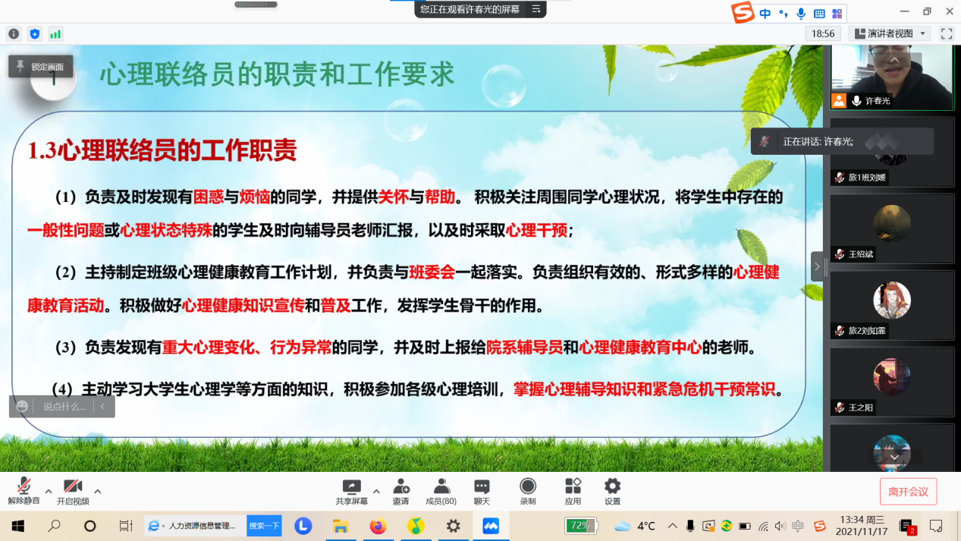Image resolution: width=961 pixels, height=541 pixels.
Task: Open the Speaker view (演讲者视图) dropdown
Action: (x=890, y=33)
